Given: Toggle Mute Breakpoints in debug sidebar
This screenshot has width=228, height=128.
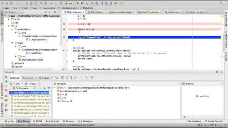Looking at the screenshot, I should [x=6, y=100].
